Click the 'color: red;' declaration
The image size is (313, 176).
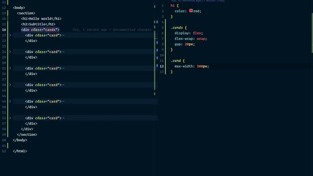pyautogui.click(x=188, y=11)
